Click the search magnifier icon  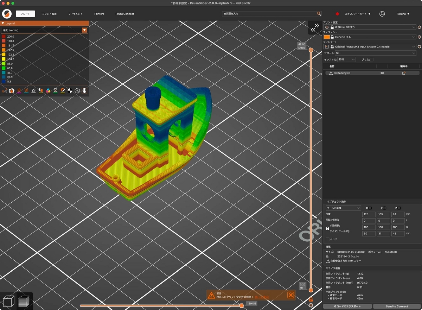[x=319, y=14]
